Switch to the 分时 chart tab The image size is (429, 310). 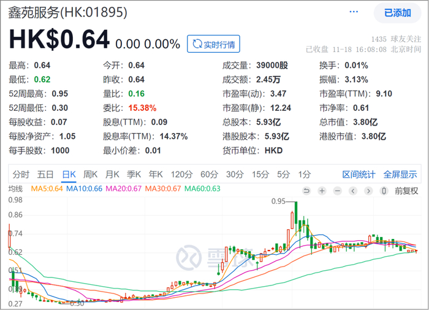21,174
